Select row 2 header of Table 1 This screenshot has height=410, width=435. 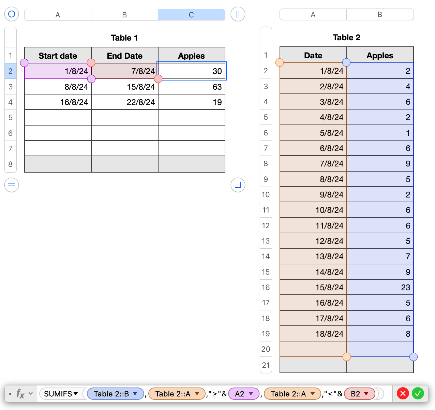pos(11,71)
